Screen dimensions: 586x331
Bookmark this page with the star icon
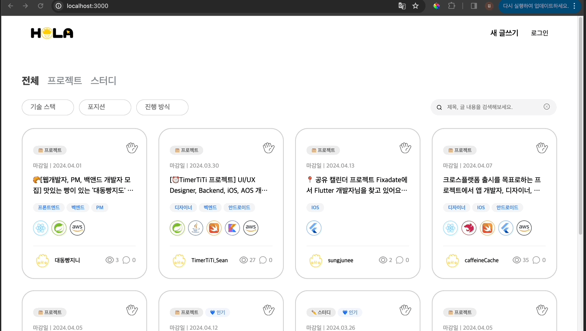415,6
